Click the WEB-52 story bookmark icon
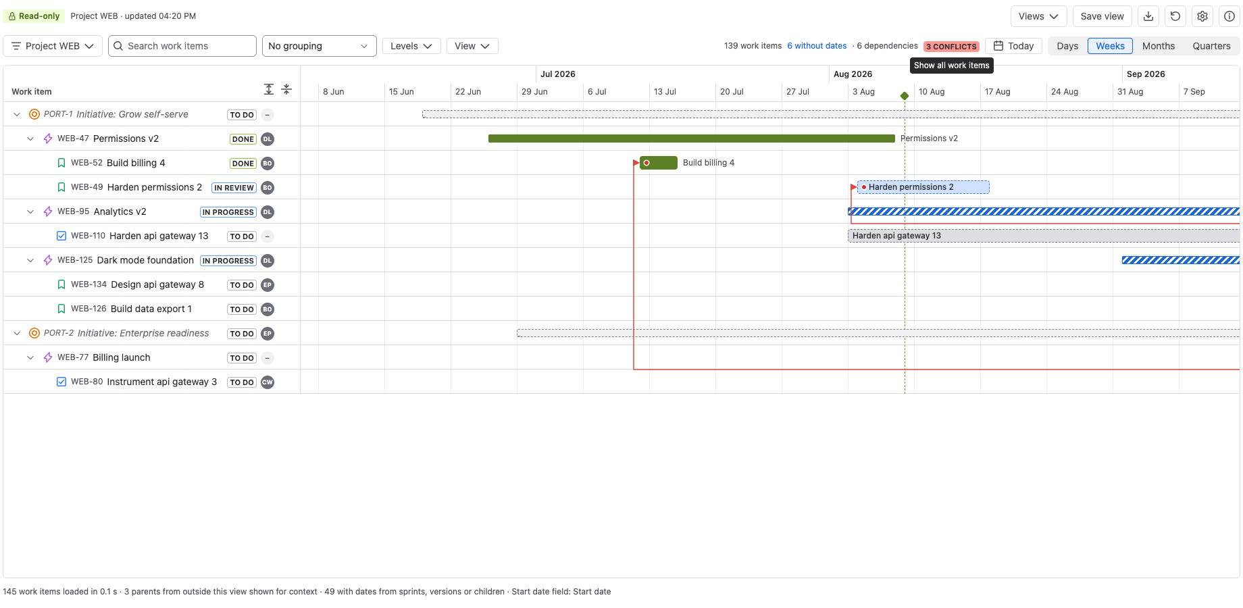The width and height of the screenshot is (1243, 608). (x=61, y=163)
